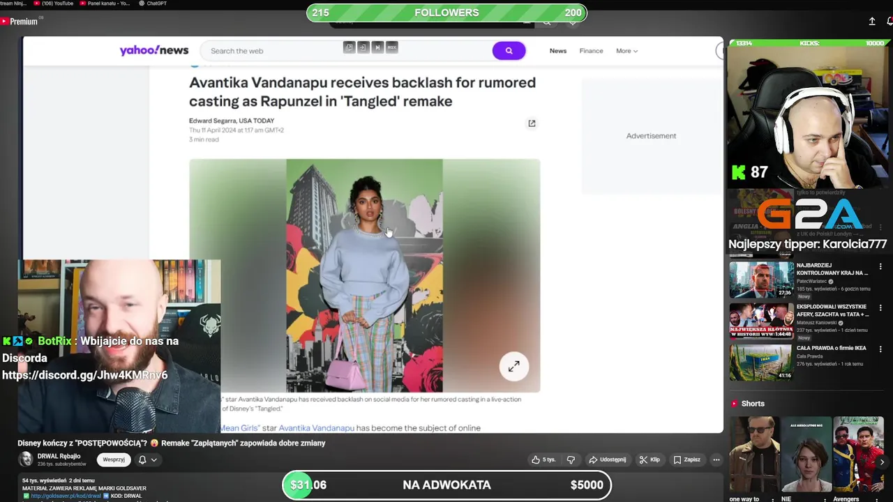Image resolution: width=893 pixels, height=502 pixels.
Task: Click the article photo of Avantika
Action: (x=364, y=275)
